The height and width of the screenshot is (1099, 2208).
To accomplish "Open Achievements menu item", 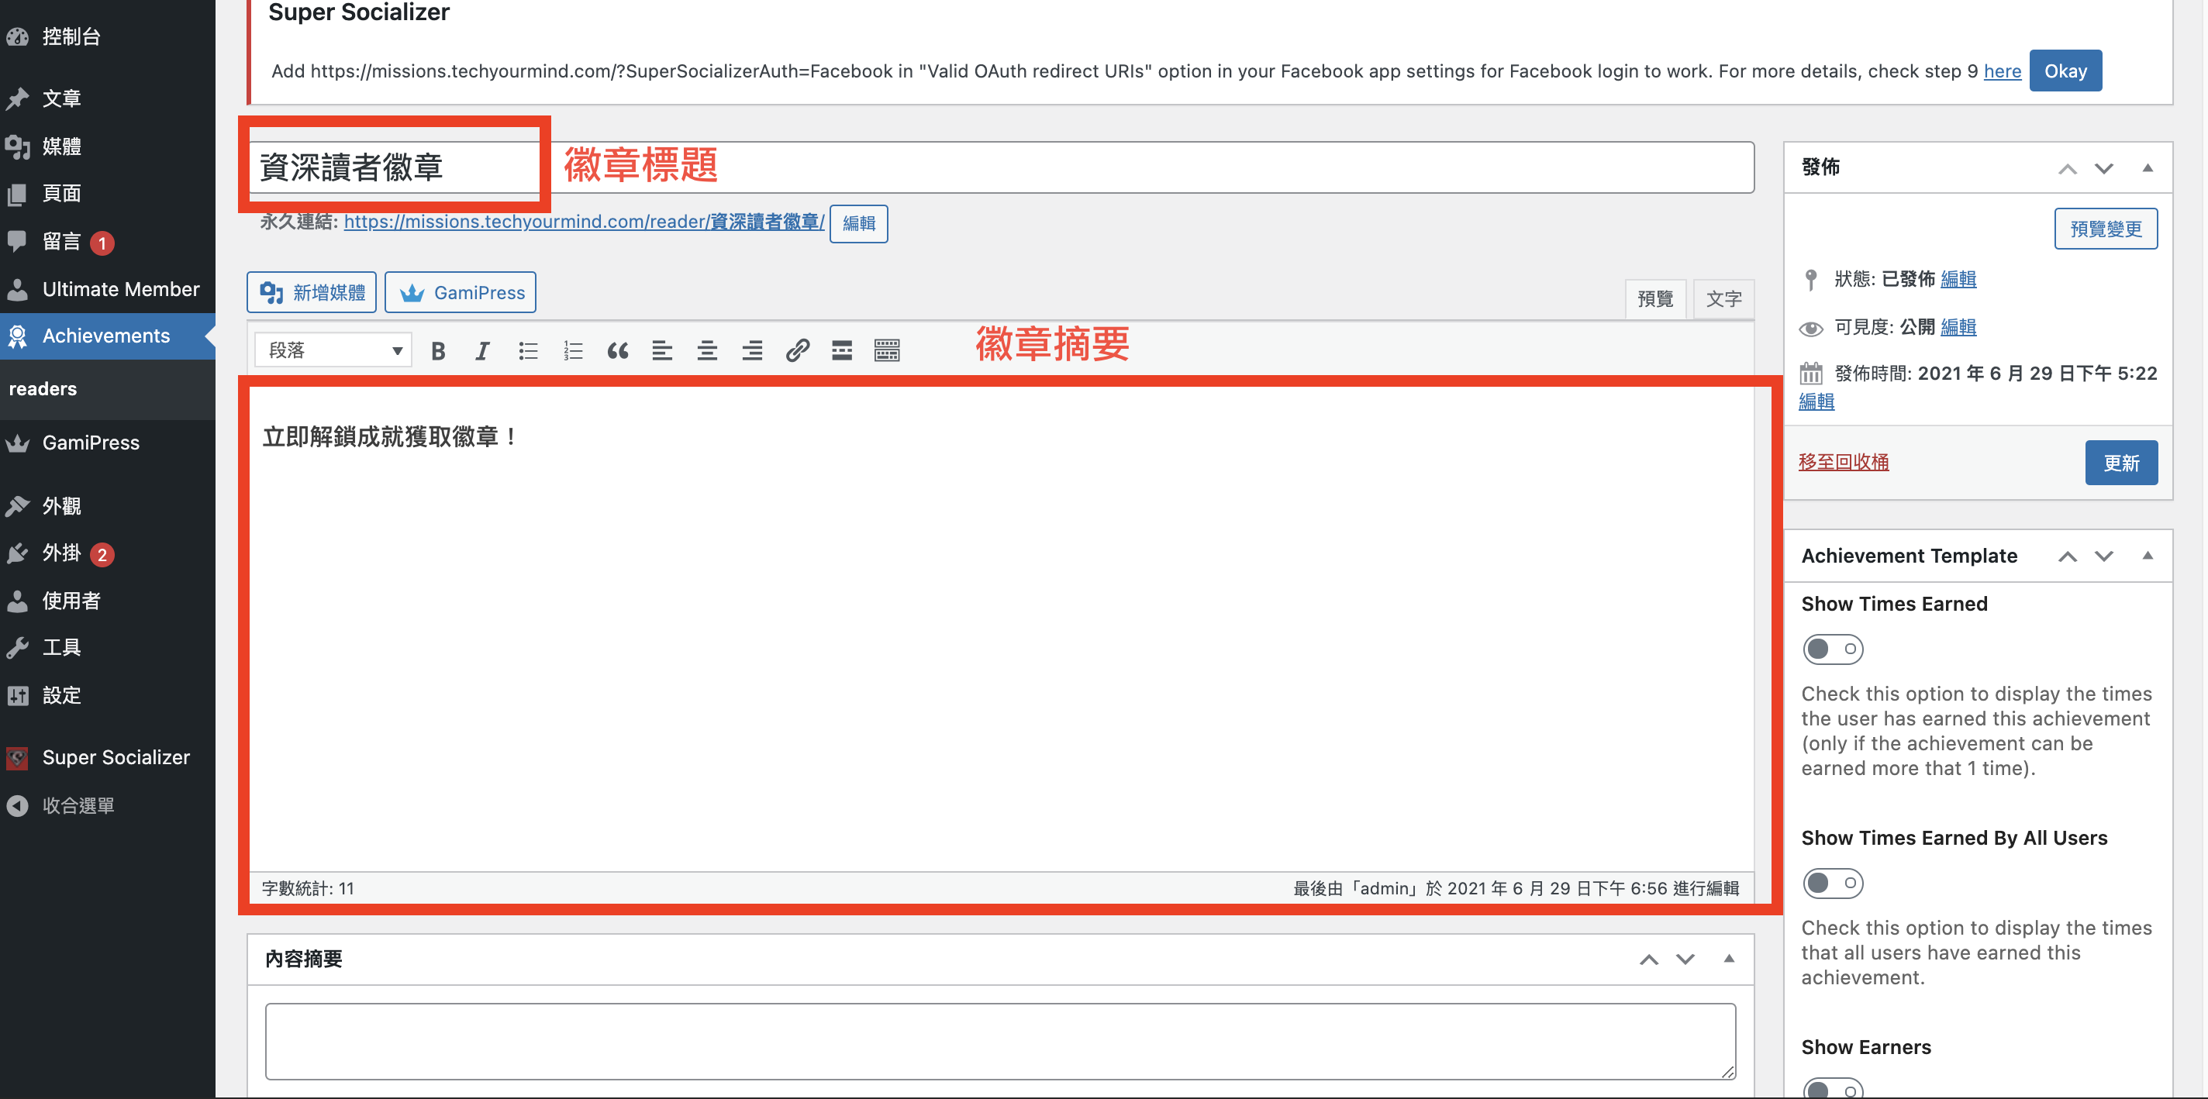I will click(107, 336).
